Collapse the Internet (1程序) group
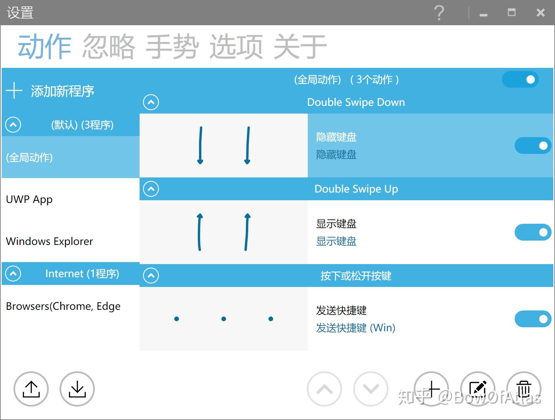This screenshot has width=555, height=420. 13,274
